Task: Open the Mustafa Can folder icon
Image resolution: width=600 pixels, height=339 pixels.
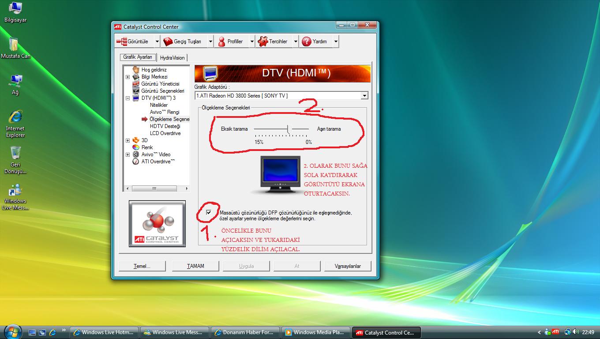Action: [x=15, y=48]
